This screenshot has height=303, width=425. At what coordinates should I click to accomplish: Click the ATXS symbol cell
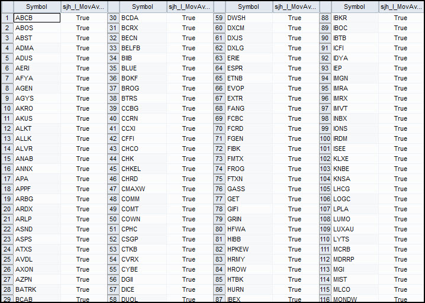point(37,249)
